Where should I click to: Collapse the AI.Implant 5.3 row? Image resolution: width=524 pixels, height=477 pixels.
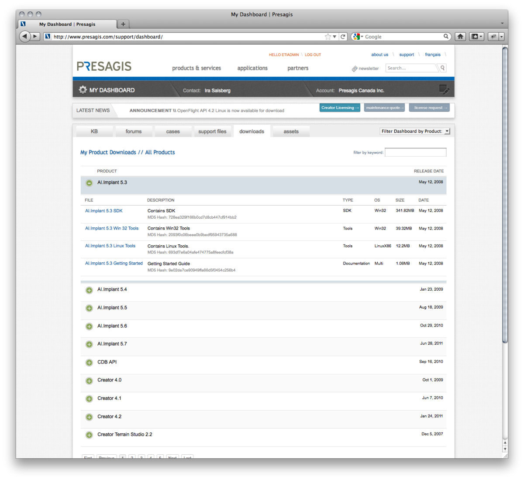89,183
